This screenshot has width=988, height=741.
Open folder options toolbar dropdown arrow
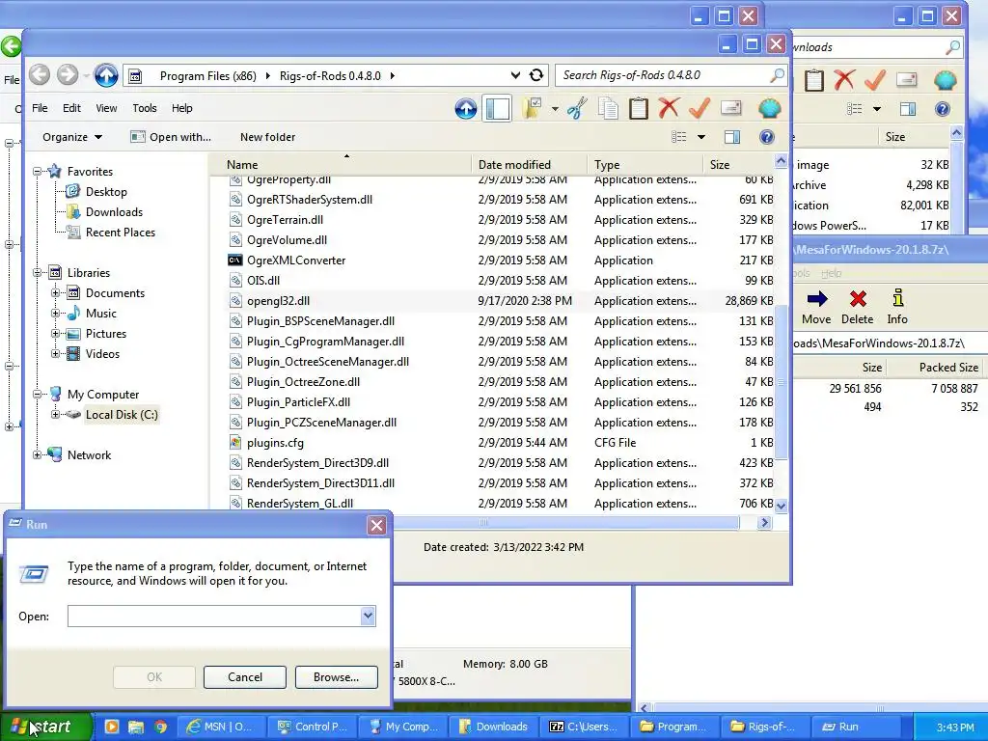coord(555,108)
